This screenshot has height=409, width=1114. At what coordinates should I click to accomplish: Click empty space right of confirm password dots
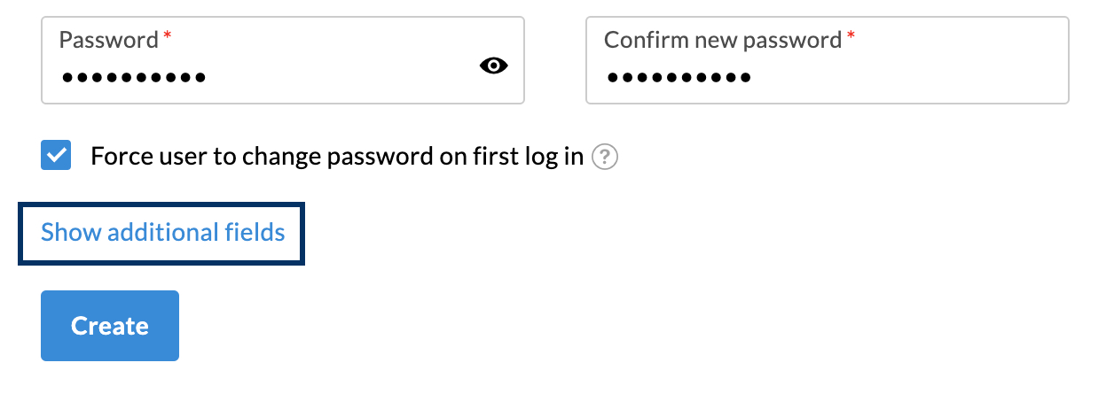905,78
